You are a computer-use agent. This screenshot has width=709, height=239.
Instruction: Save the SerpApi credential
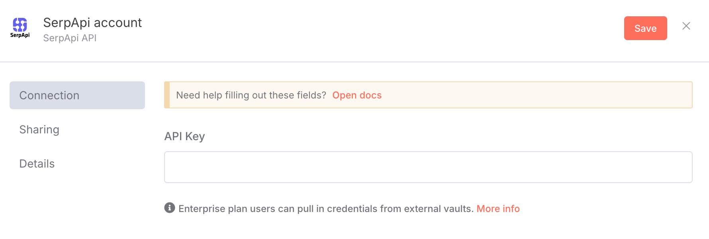point(645,28)
